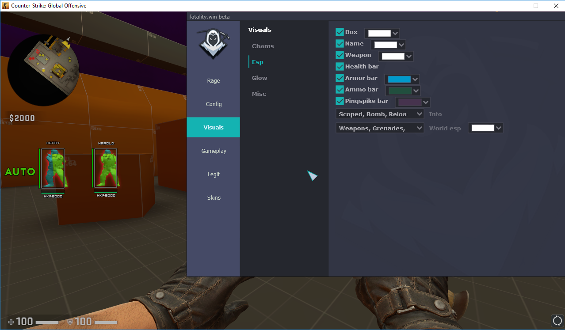Image resolution: width=565 pixels, height=330 pixels.
Task: Expand the Pingspike bar color dropdown arrow
Action: tap(426, 102)
